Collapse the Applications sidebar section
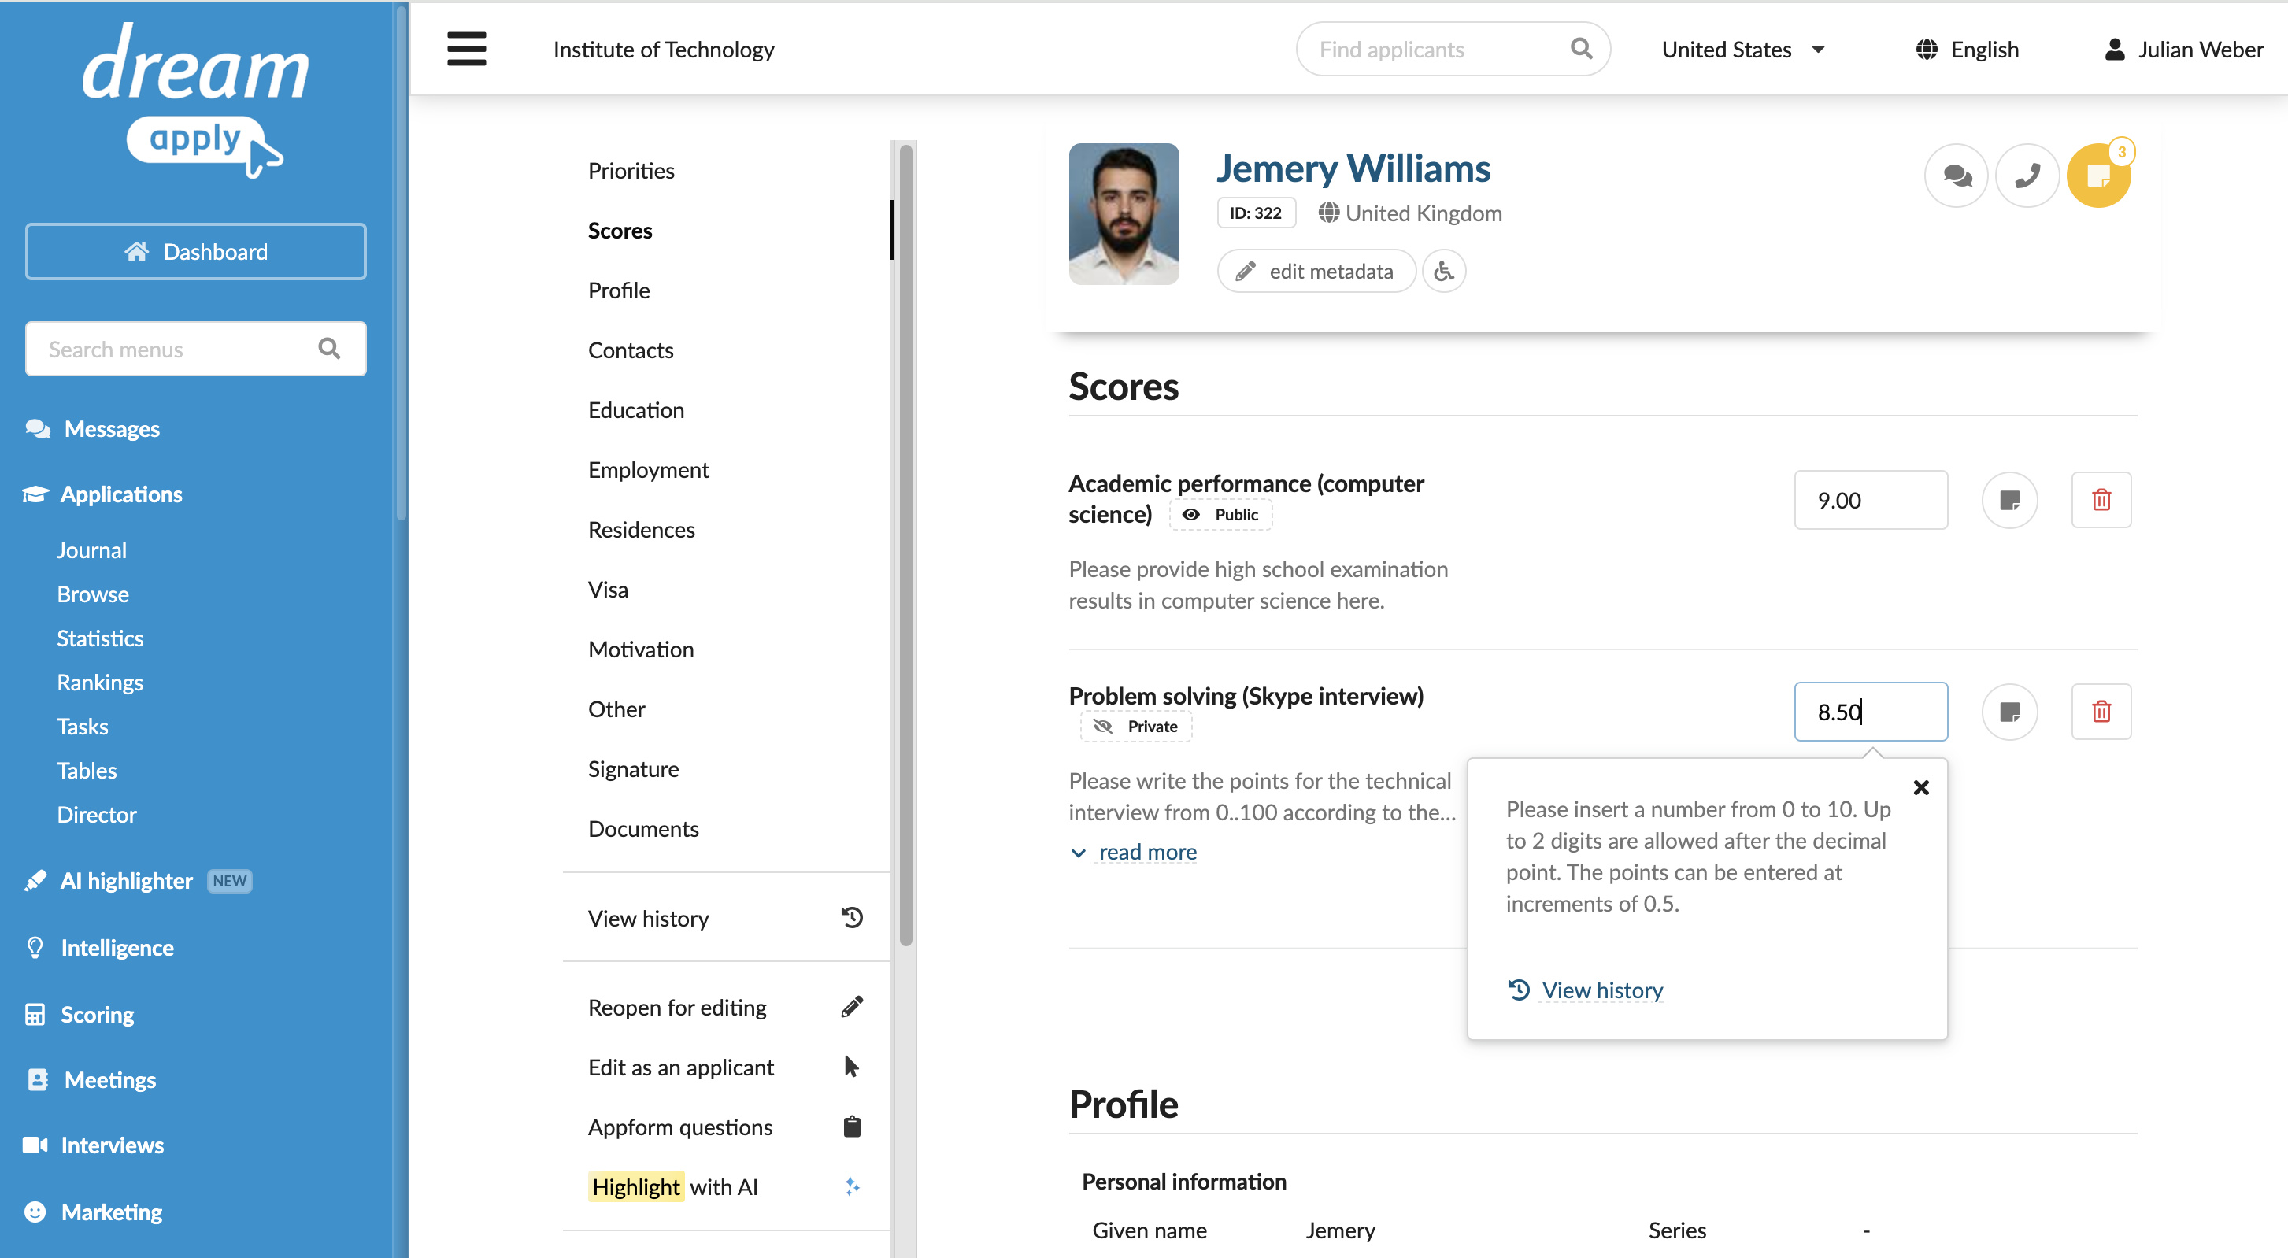Image resolution: width=2288 pixels, height=1258 pixels. coord(120,494)
